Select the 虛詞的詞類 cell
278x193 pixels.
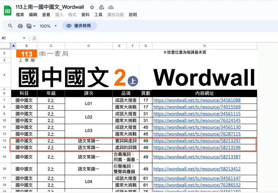pyautogui.click(x=126, y=148)
